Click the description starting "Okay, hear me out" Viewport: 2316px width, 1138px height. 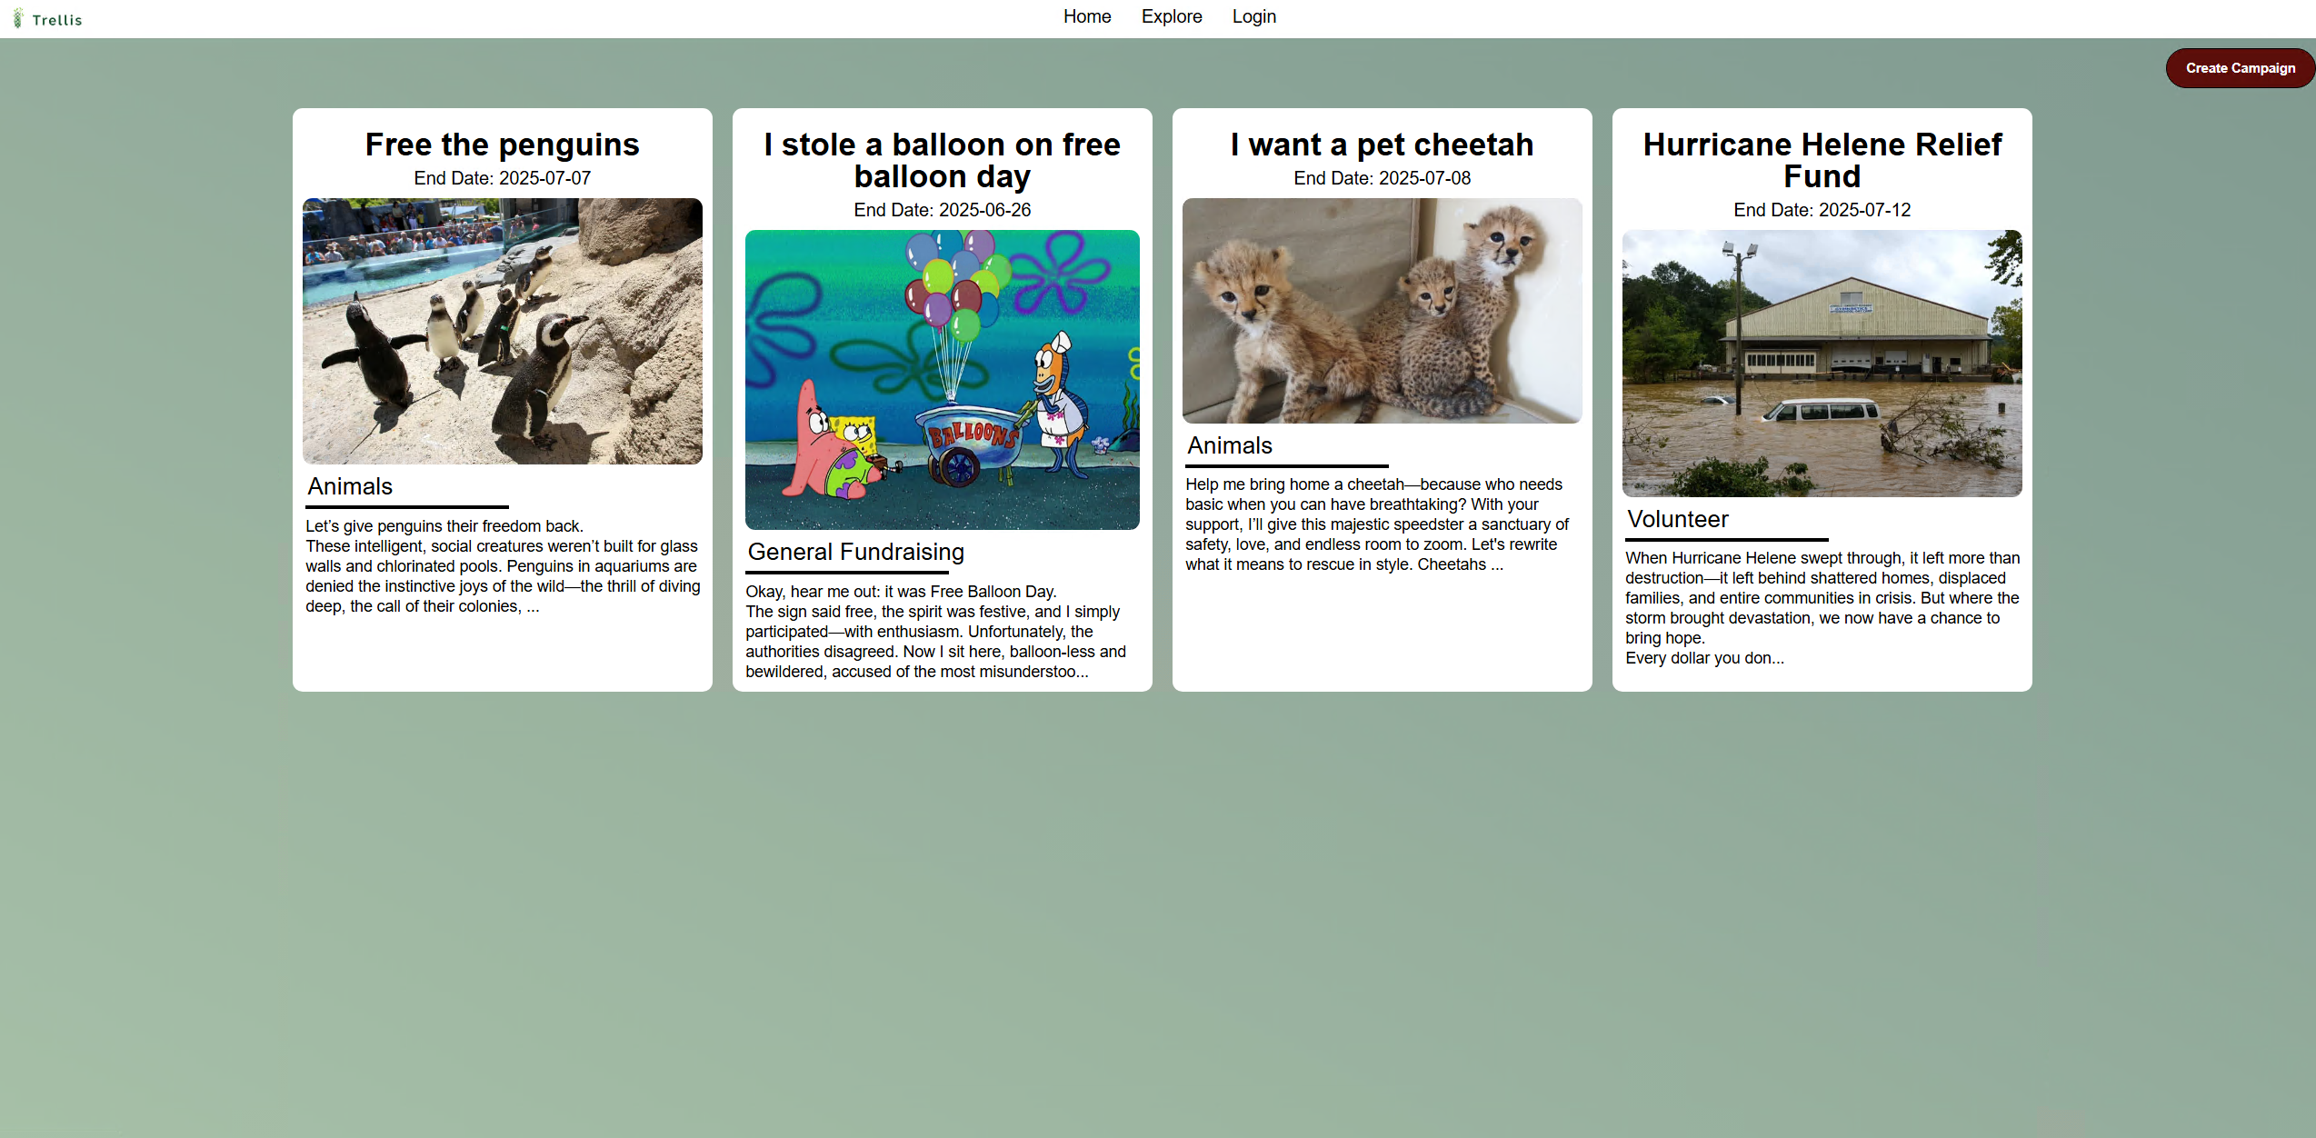pos(937,632)
